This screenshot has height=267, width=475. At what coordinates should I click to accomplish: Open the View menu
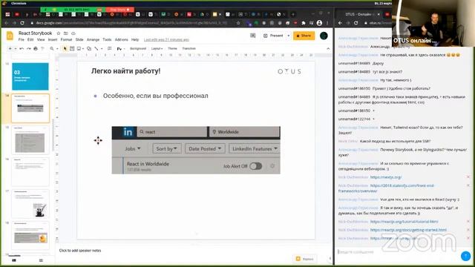coord(41,39)
